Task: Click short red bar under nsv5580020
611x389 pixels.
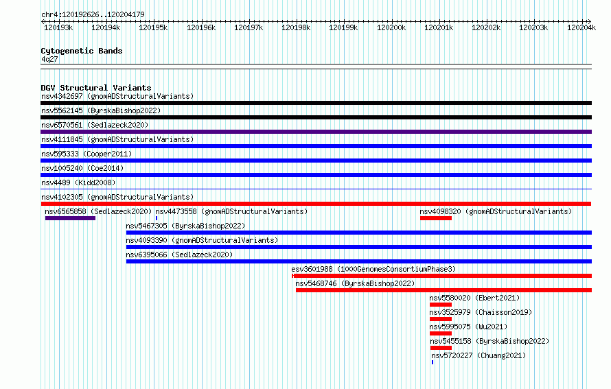Action: point(441,305)
